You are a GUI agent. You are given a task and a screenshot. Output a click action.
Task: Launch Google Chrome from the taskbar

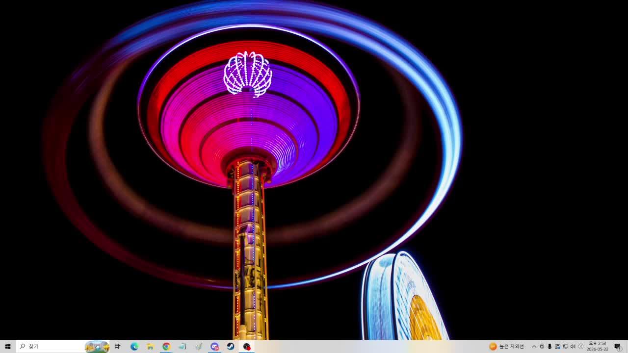coord(166,346)
